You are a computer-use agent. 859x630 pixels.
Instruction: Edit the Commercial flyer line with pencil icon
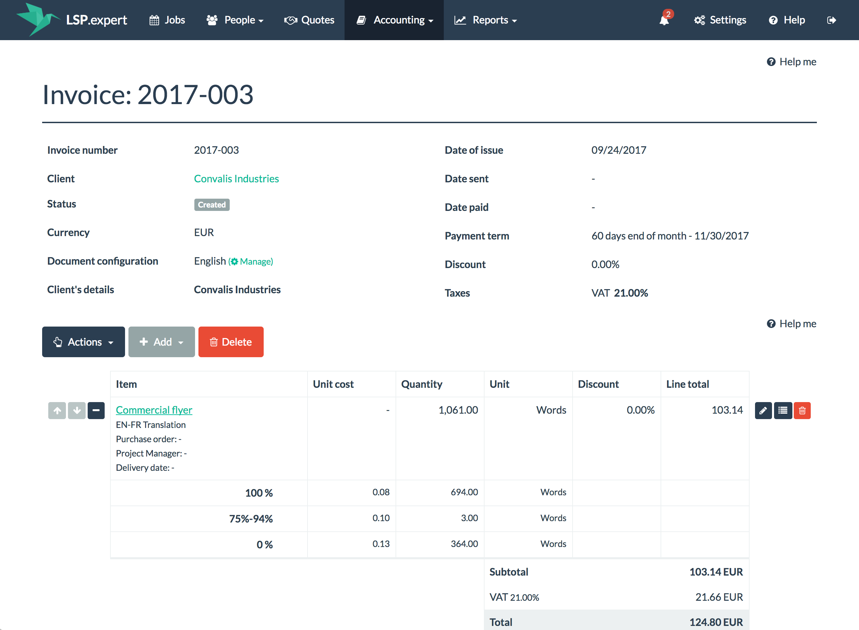point(763,411)
